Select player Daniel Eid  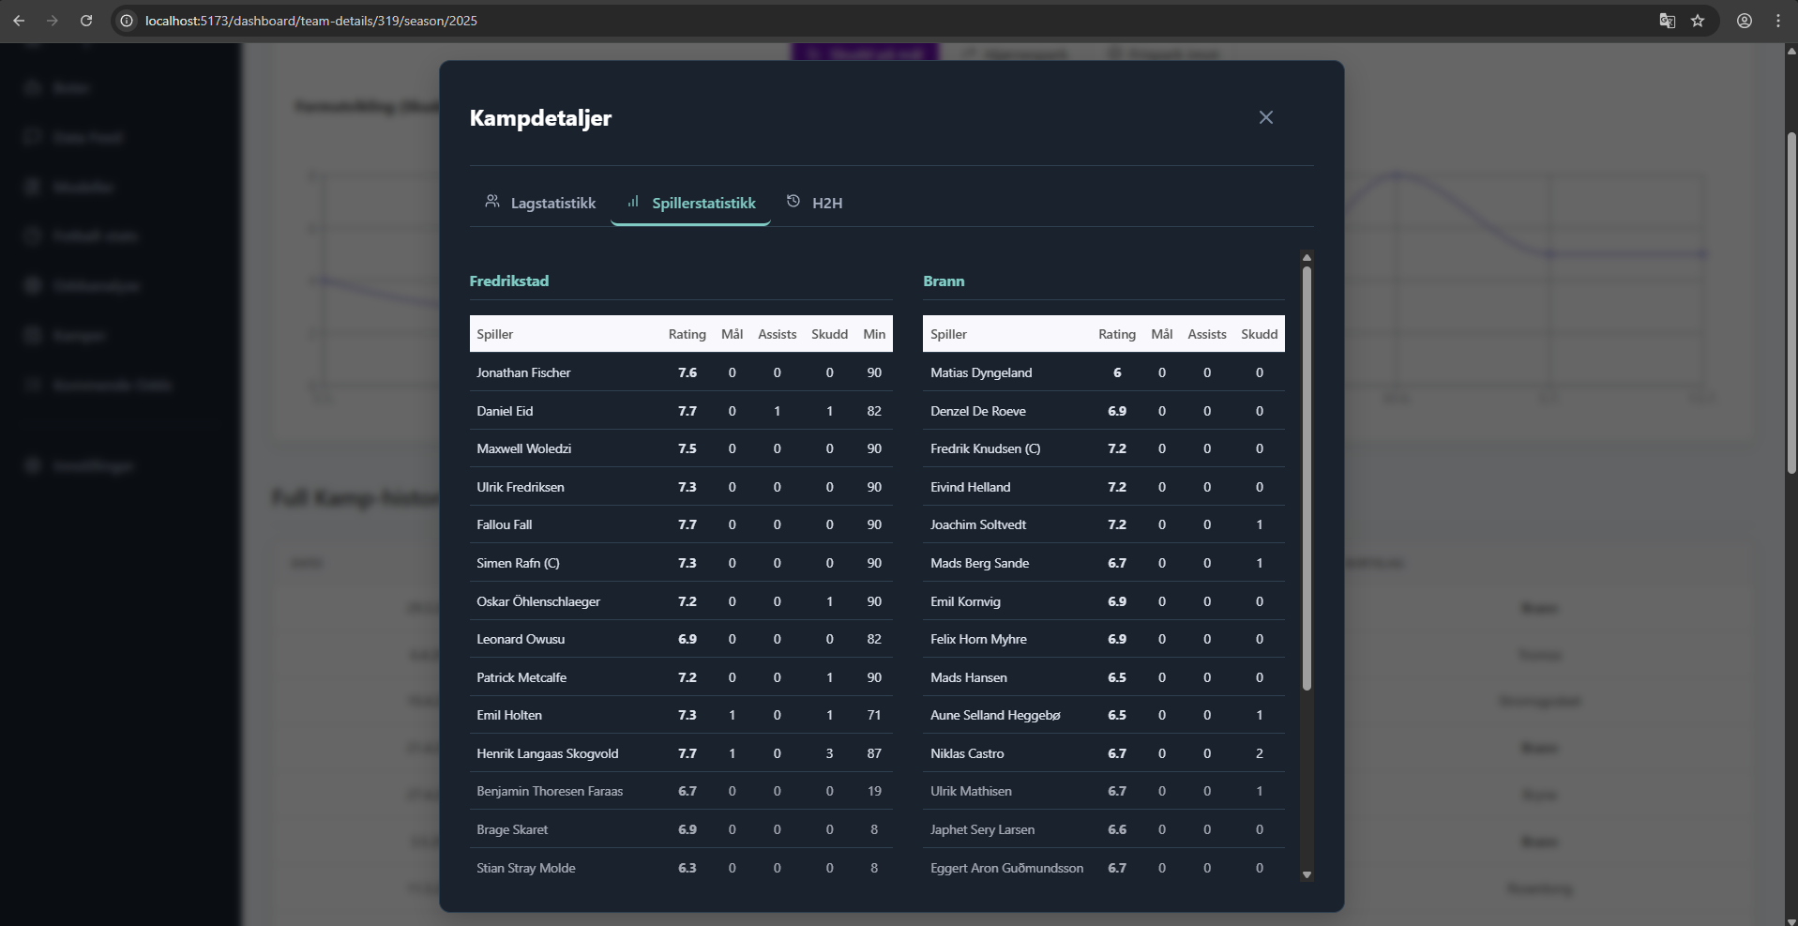pyautogui.click(x=505, y=411)
